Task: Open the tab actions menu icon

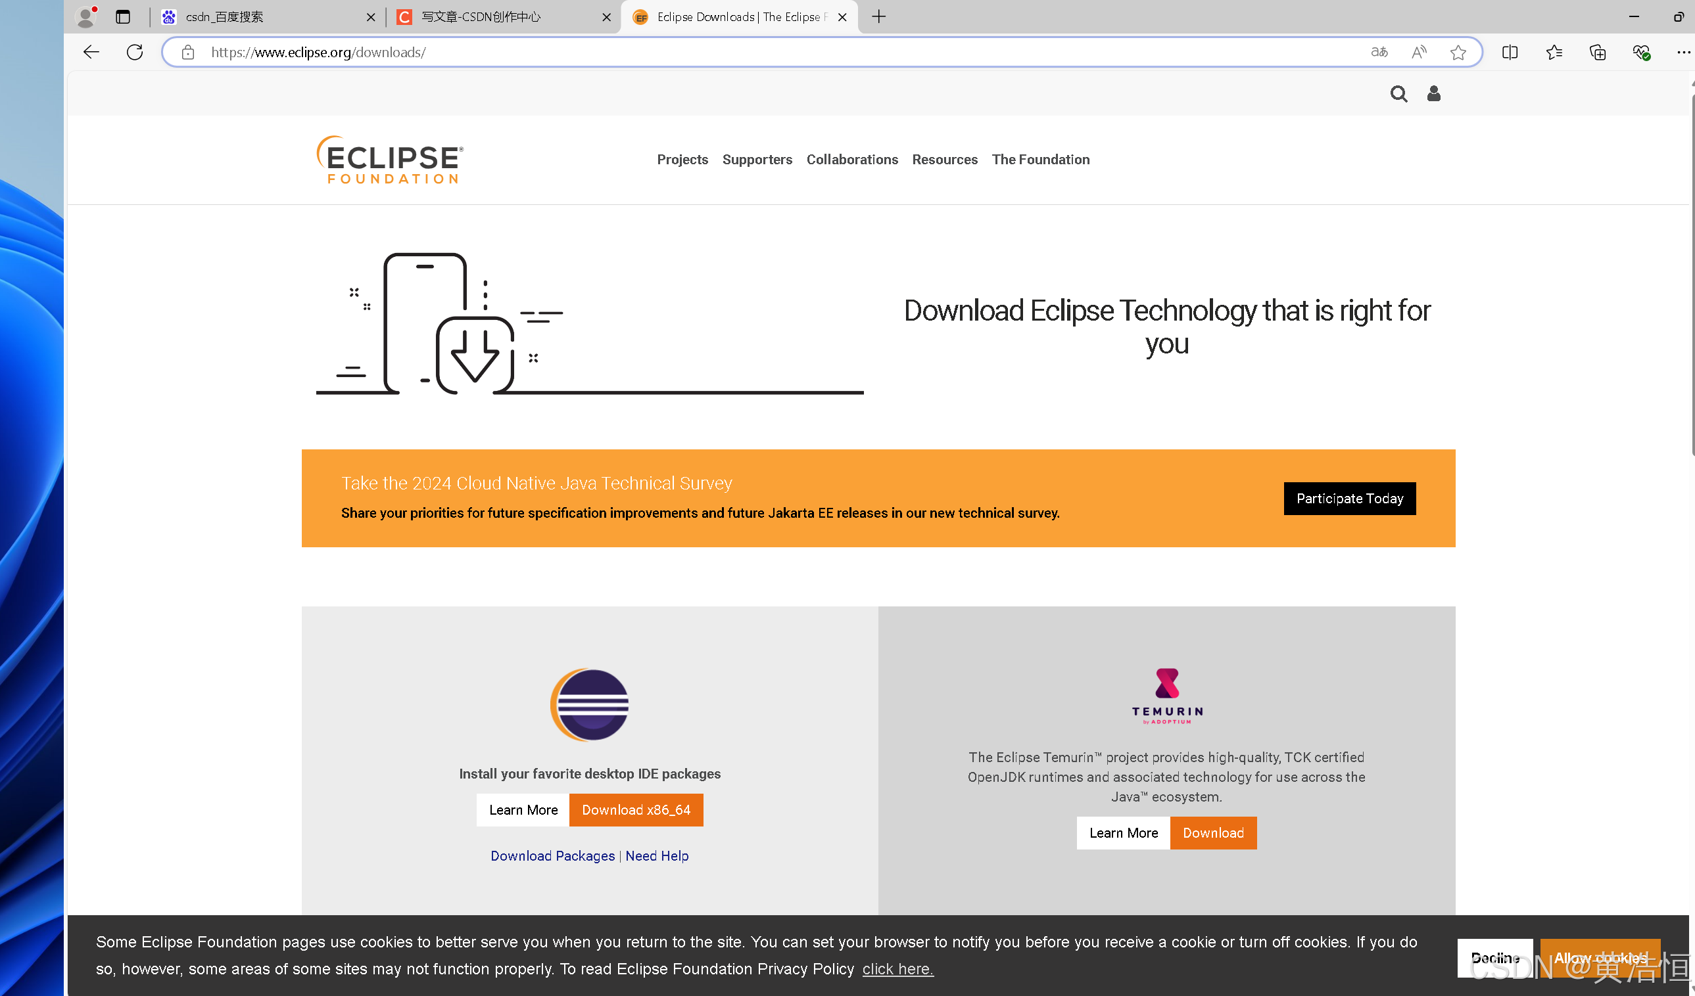Action: pyautogui.click(x=122, y=17)
